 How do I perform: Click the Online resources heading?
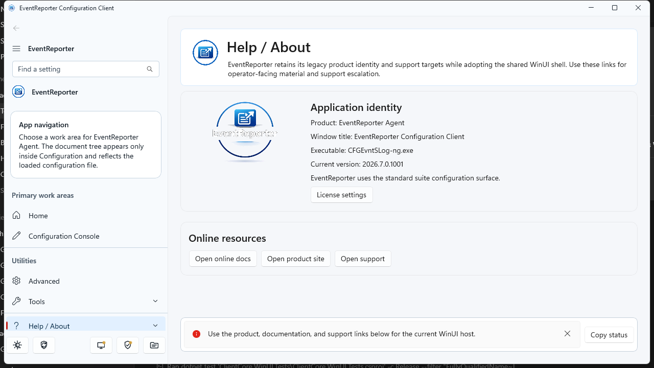click(227, 238)
